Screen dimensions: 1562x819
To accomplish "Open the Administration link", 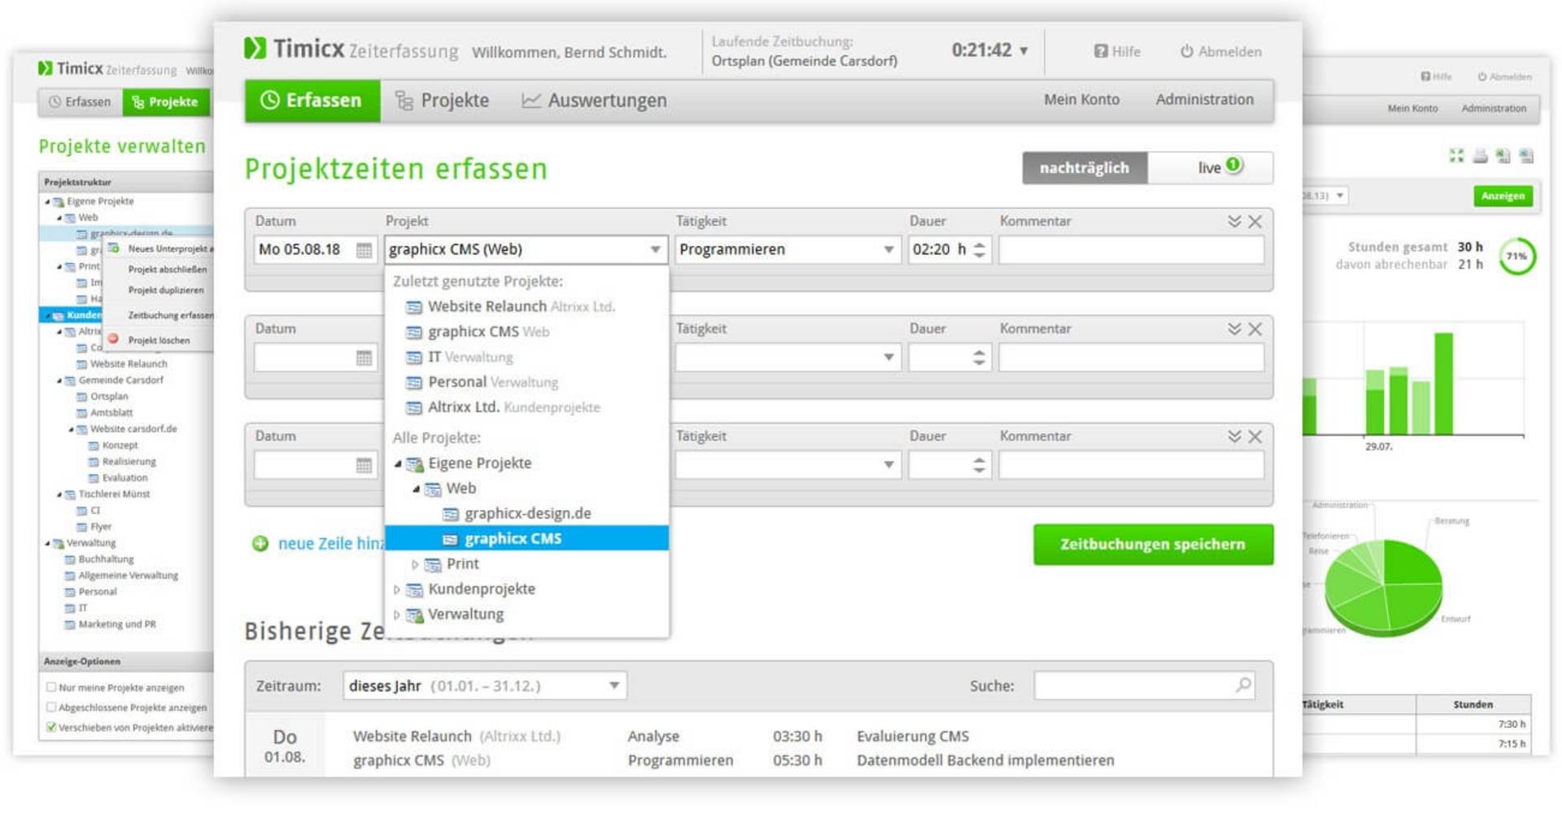I will click(1204, 99).
